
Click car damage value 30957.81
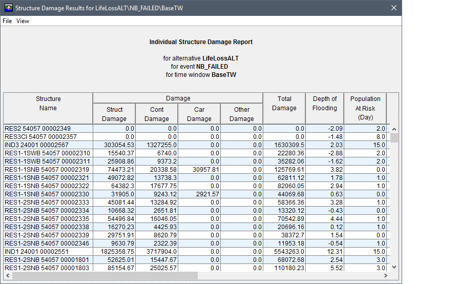point(206,170)
